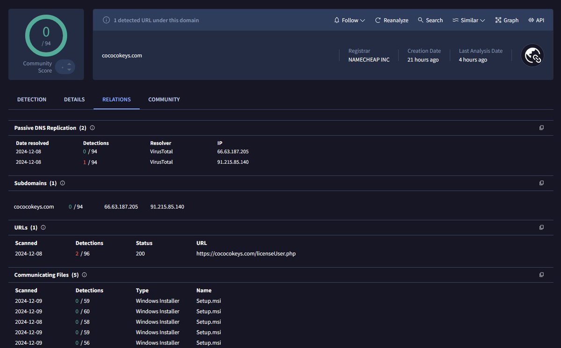Click the Reanalyze refresh icon
Viewport: 561px width, 348px height.
point(378,20)
